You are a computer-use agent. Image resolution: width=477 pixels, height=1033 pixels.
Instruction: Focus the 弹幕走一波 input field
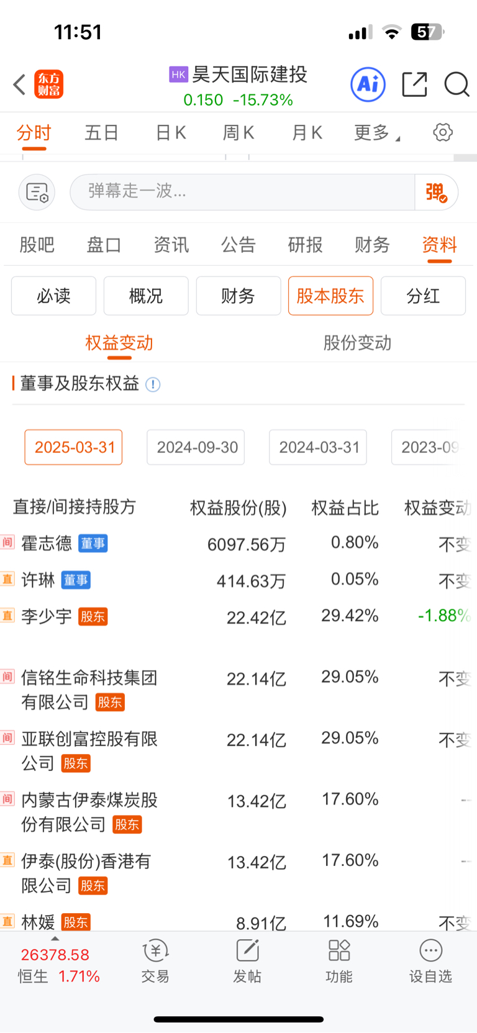pyautogui.click(x=242, y=192)
